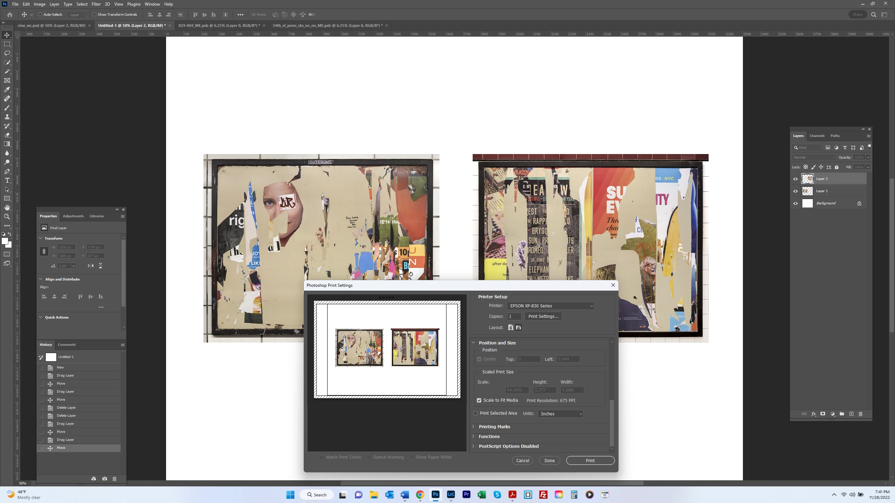
Task: Open the Printer dropdown list
Action: (550, 306)
